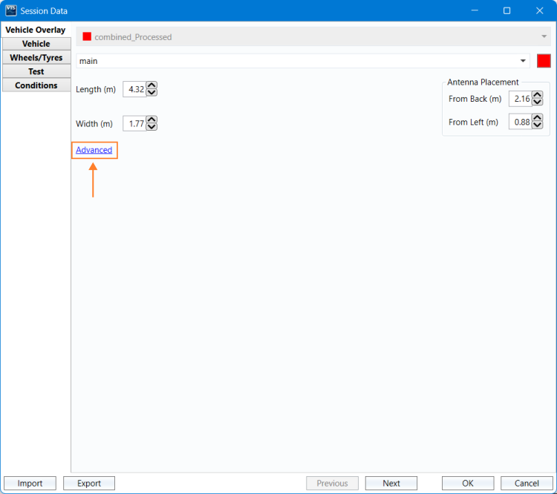Decrease Length value with down arrow

pos(152,93)
